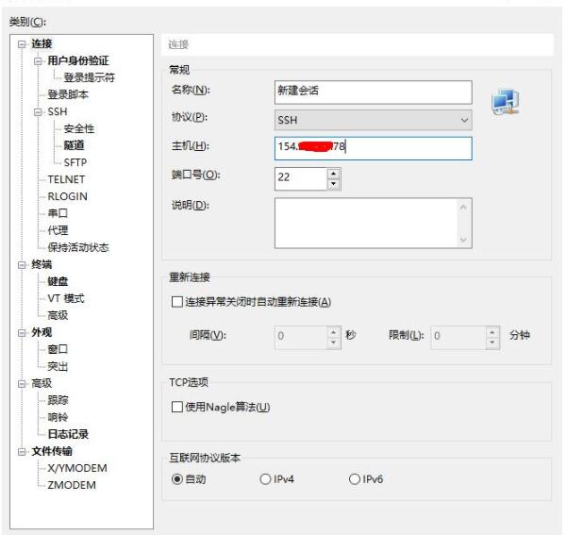567x535 pixels.
Task: Select 用户身份验证 in the tree
Action: coord(78,60)
